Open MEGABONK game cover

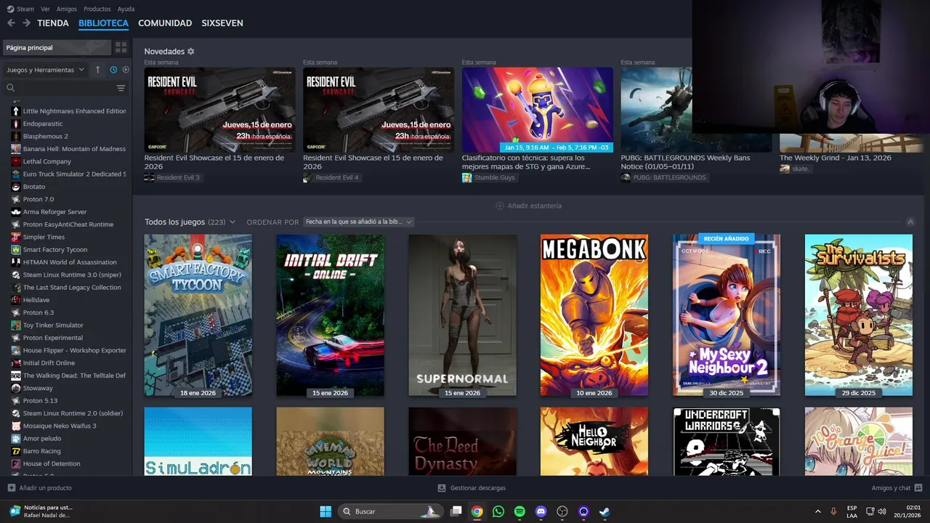click(x=594, y=315)
